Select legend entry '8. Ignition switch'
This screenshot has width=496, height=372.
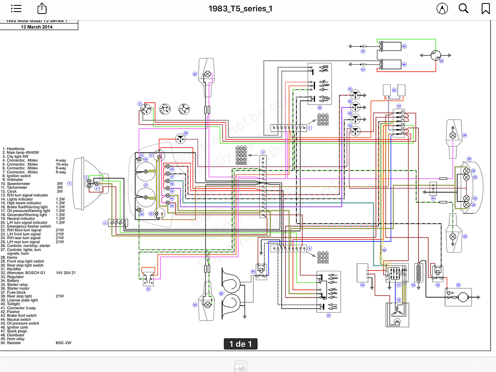coord(16,176)
